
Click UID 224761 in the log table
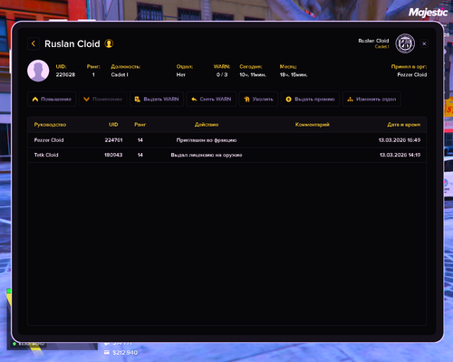(113, 140)
